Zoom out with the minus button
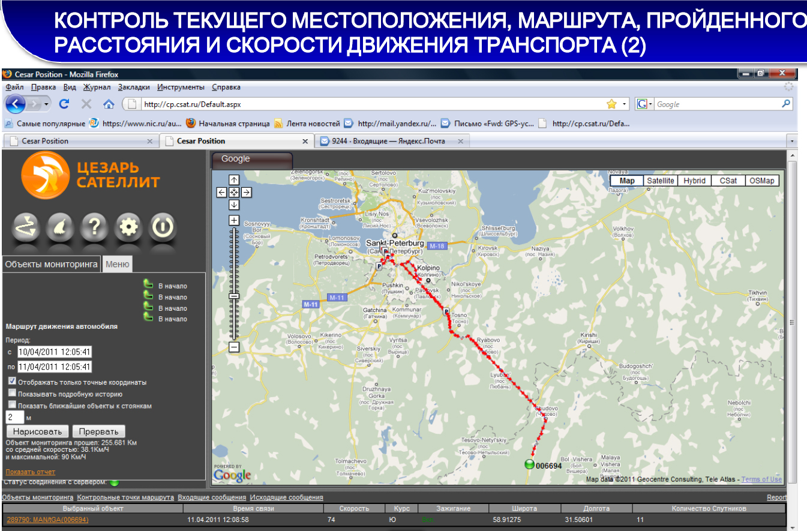Viewport: 807px width, 531px height. [234, 347]
